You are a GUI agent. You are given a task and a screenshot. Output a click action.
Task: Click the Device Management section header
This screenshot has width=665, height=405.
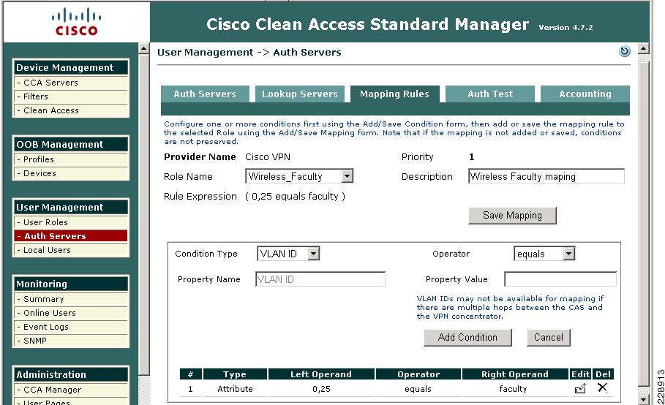(71, 67)
